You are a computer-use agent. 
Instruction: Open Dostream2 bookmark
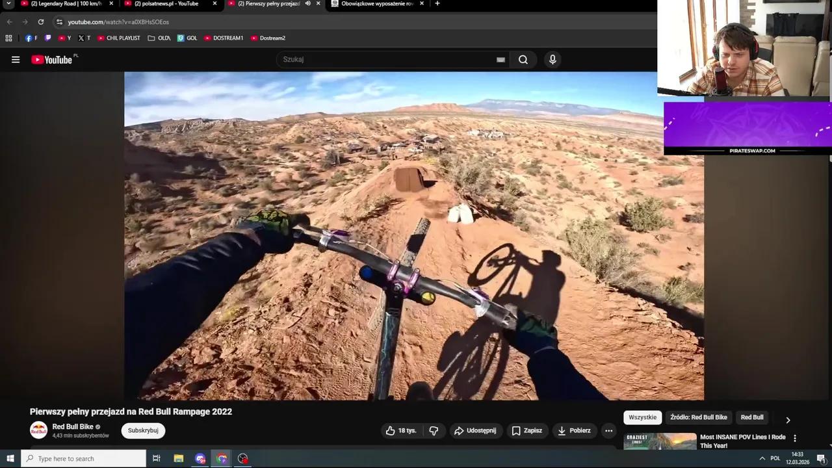[x=268, y=38]
